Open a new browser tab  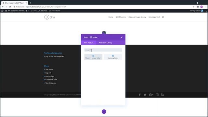(30, 3)
